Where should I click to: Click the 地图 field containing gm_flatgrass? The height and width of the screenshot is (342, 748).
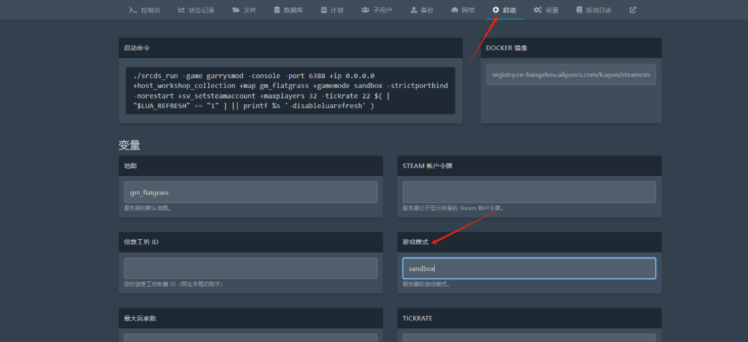point(251,192)
